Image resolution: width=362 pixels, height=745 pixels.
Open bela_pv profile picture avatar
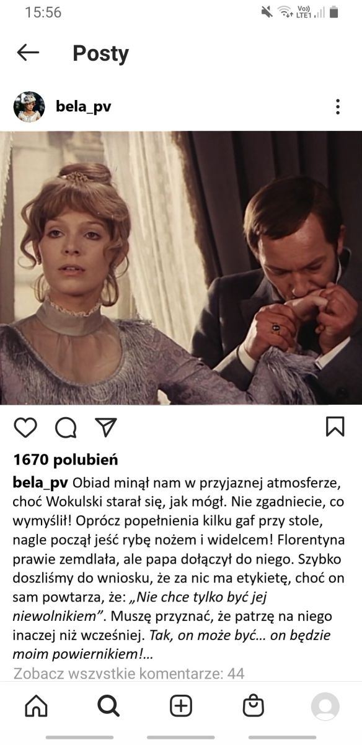click(x=29, y=107)
